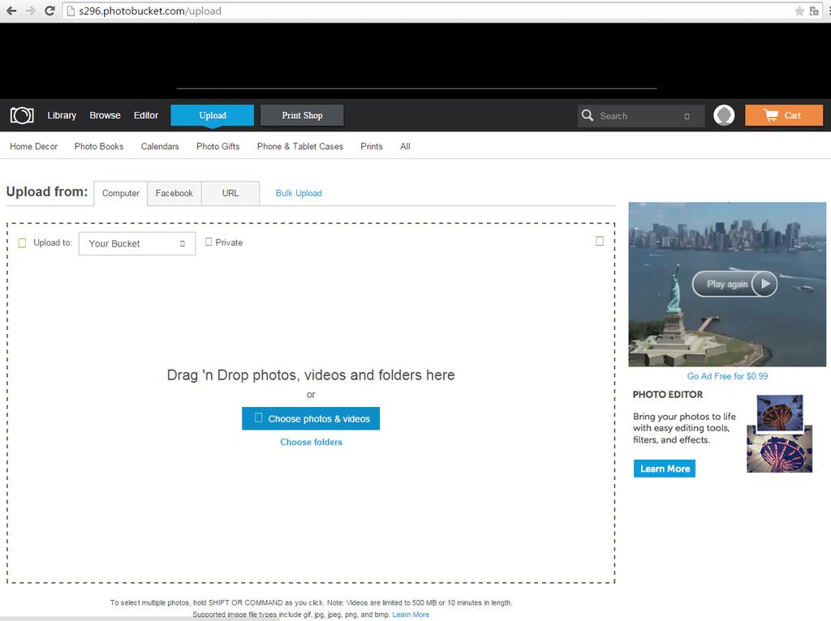Click the Photobucket camera logo icon
This screenshot has height=621, width=831.
click(22, 115)
